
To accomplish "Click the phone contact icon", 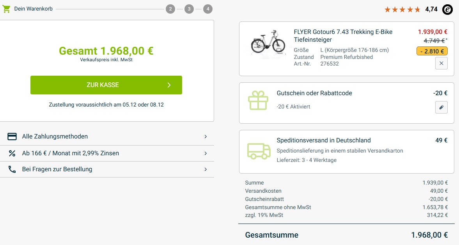I will pos(12,169).
